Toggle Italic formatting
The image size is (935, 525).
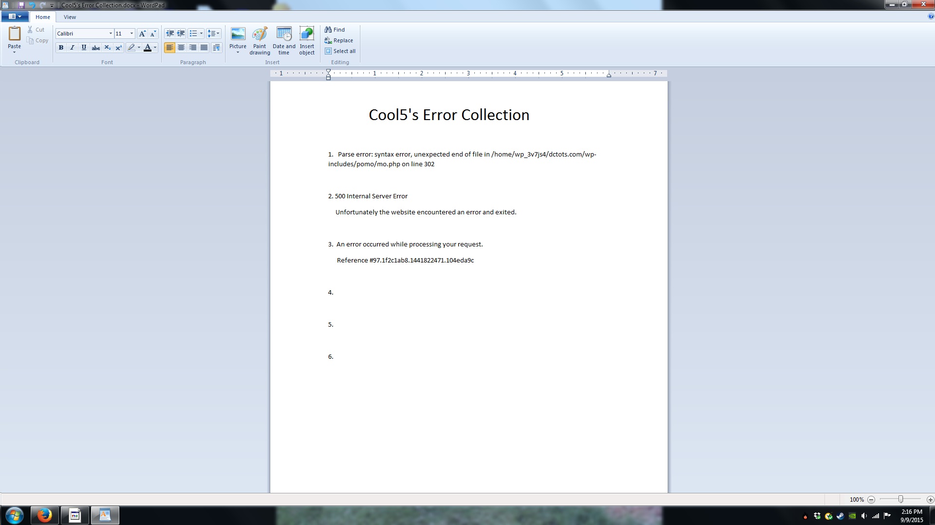[73, 48]
